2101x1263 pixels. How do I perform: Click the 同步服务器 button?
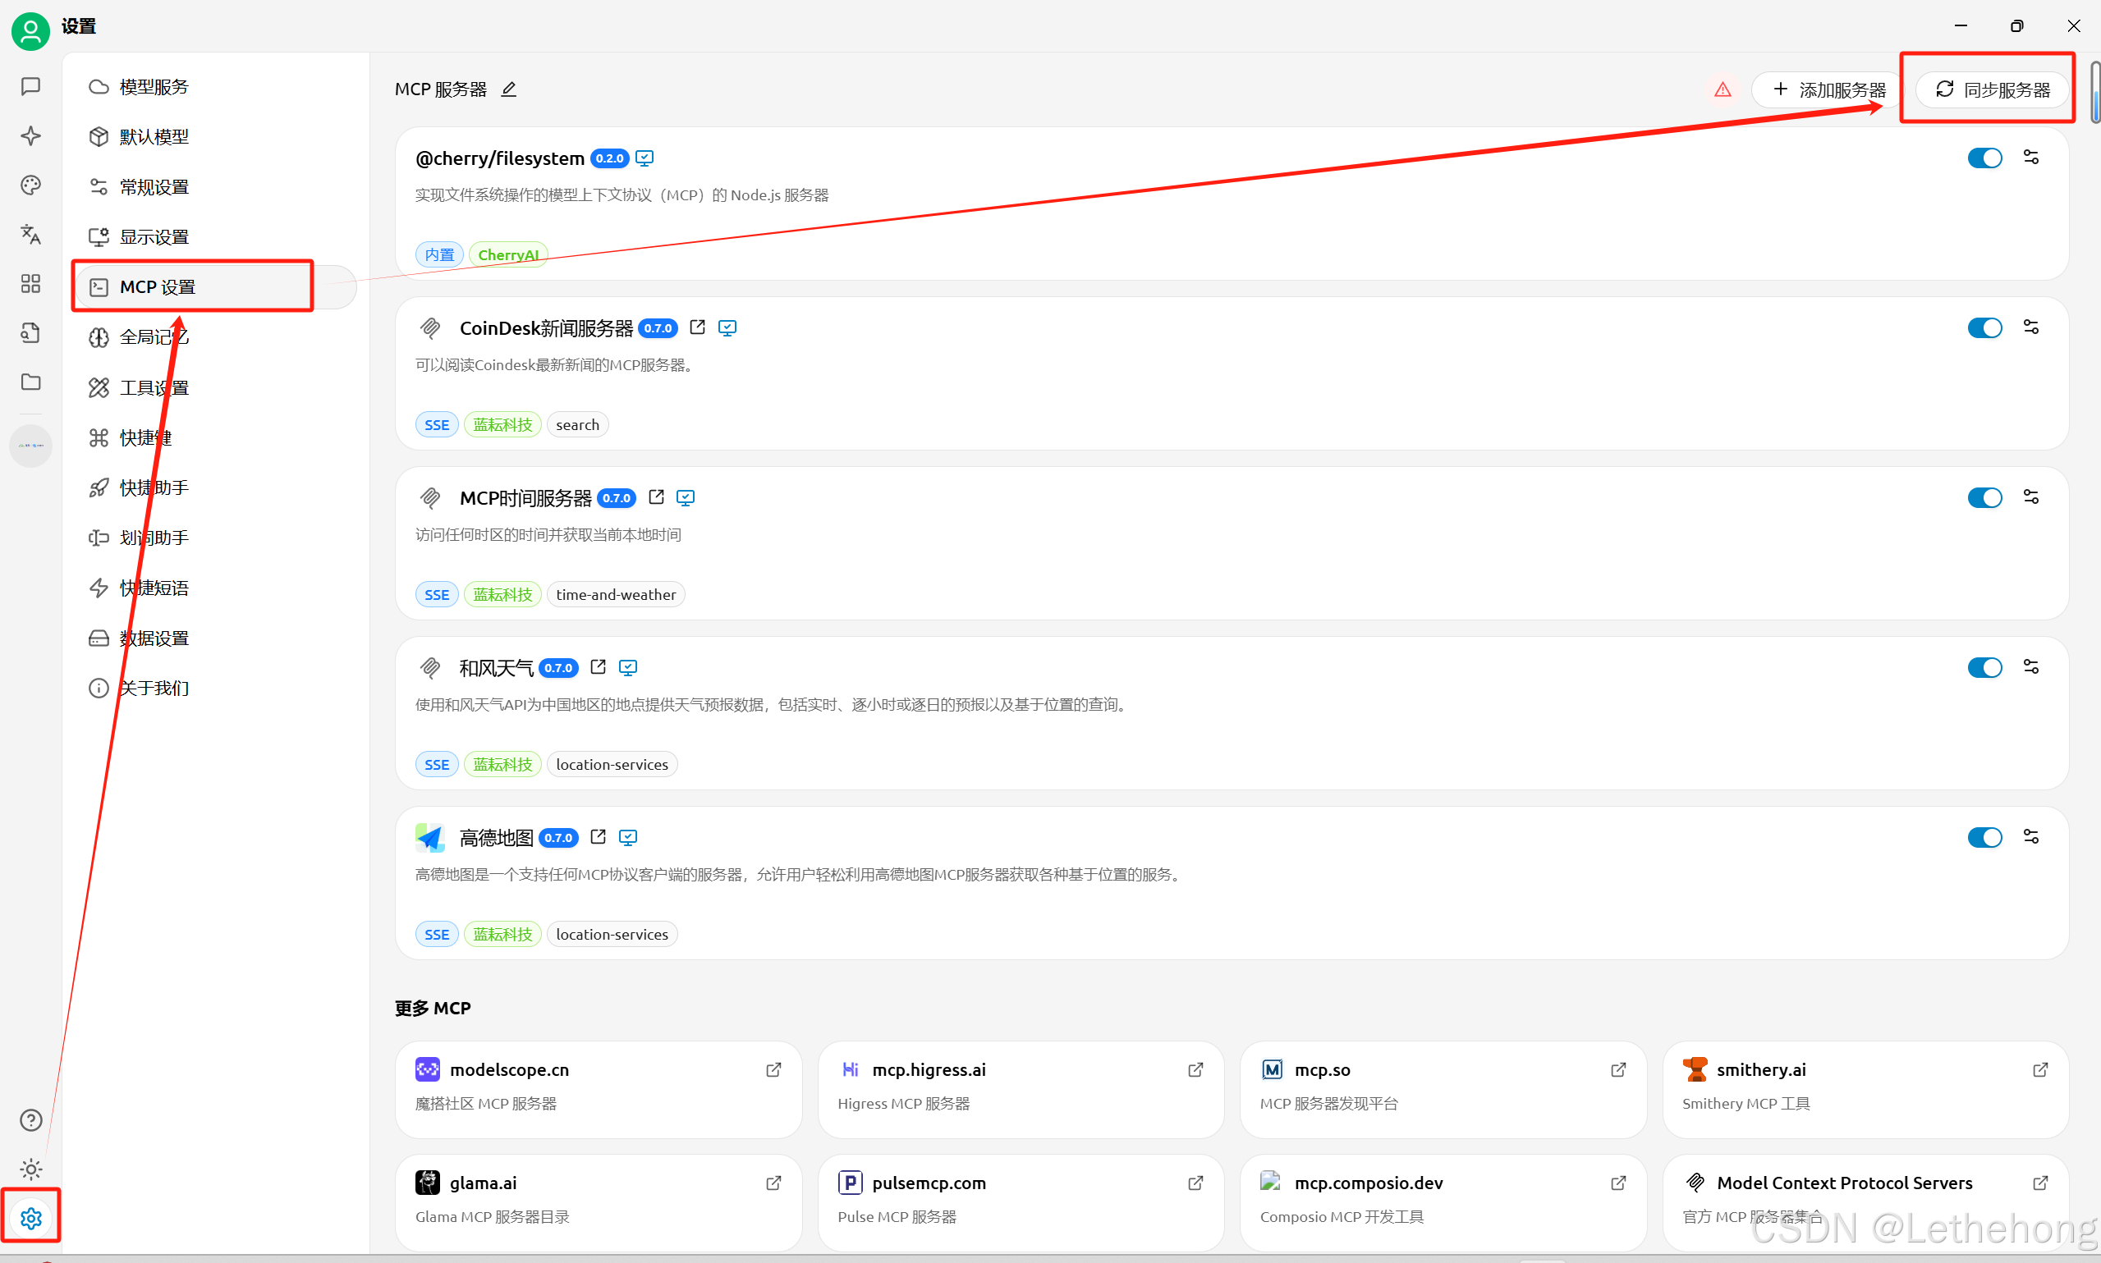1991,89
